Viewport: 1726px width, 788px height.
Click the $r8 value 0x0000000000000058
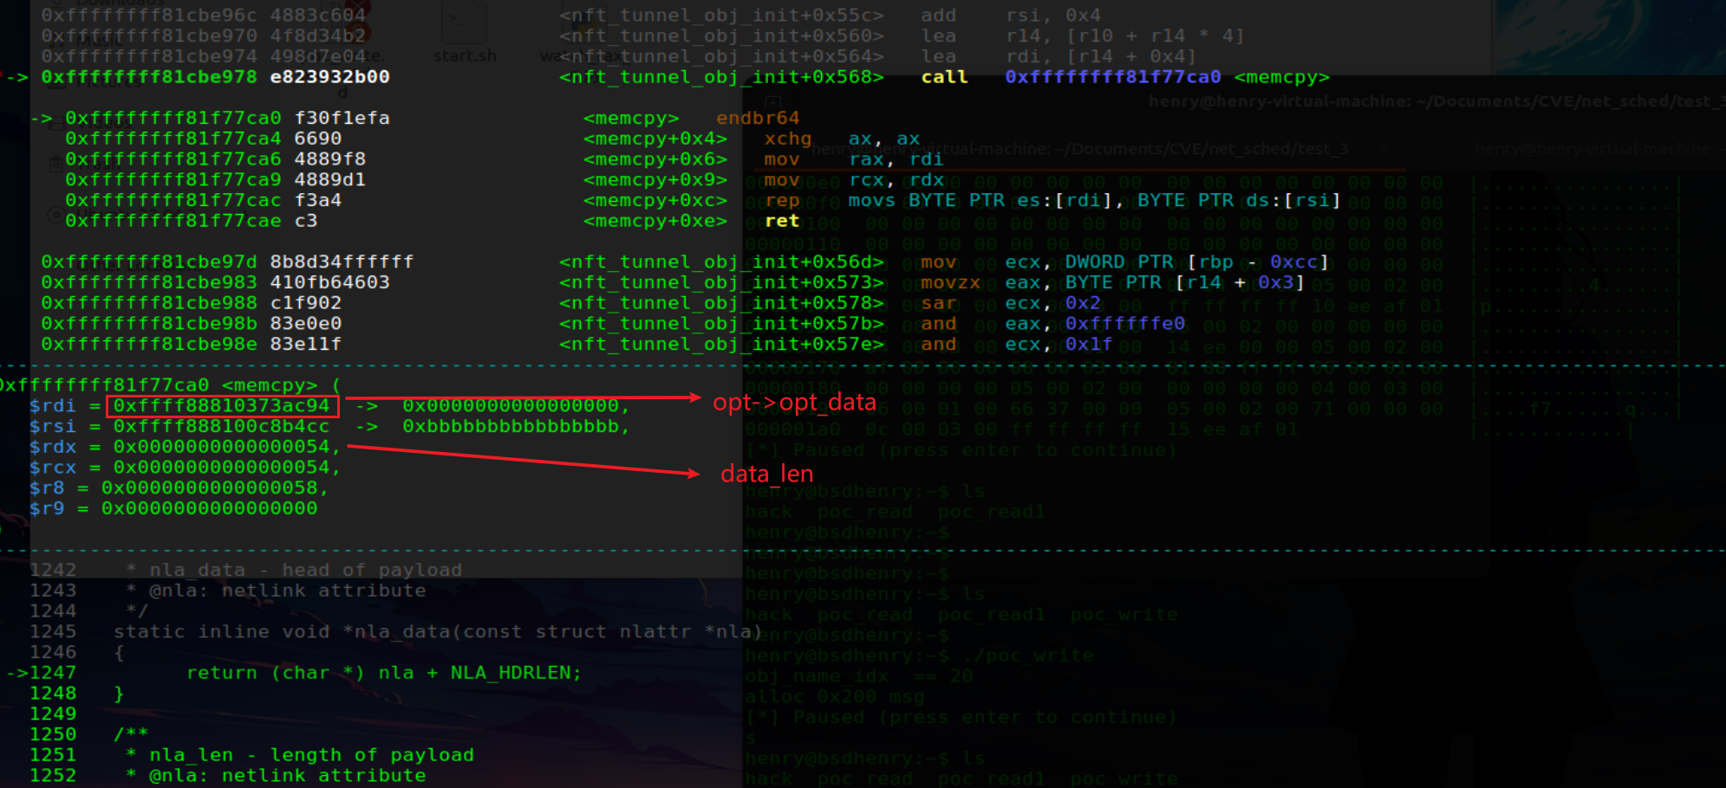pyautogui.click(x=209, y=488)
